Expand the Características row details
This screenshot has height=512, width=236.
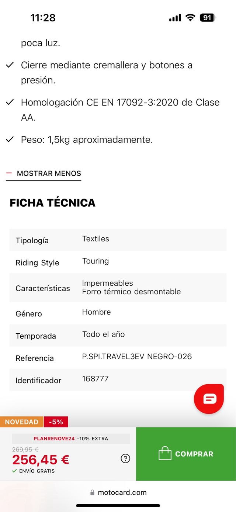tap(118, 288)
